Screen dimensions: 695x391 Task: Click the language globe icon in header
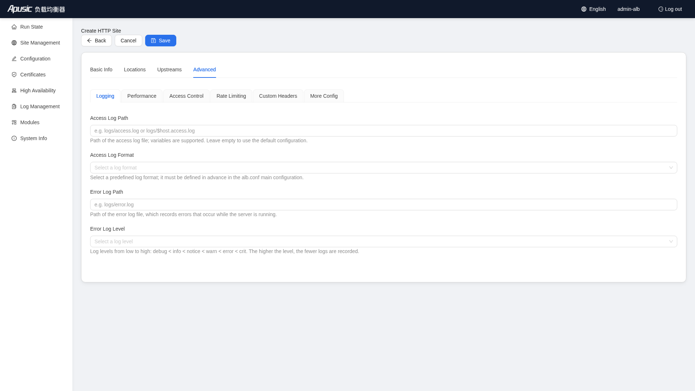[x=584, y=9]
